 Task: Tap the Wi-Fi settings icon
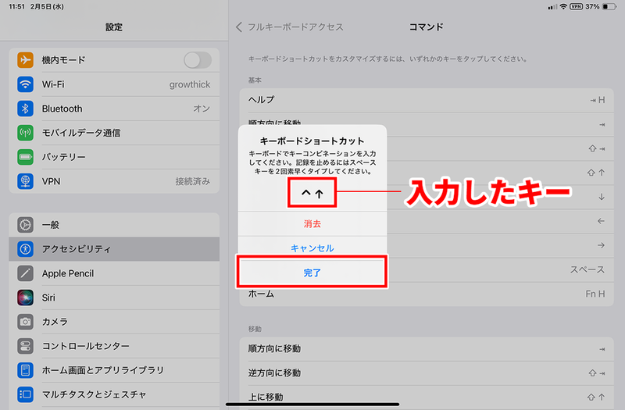click(25, 84)
